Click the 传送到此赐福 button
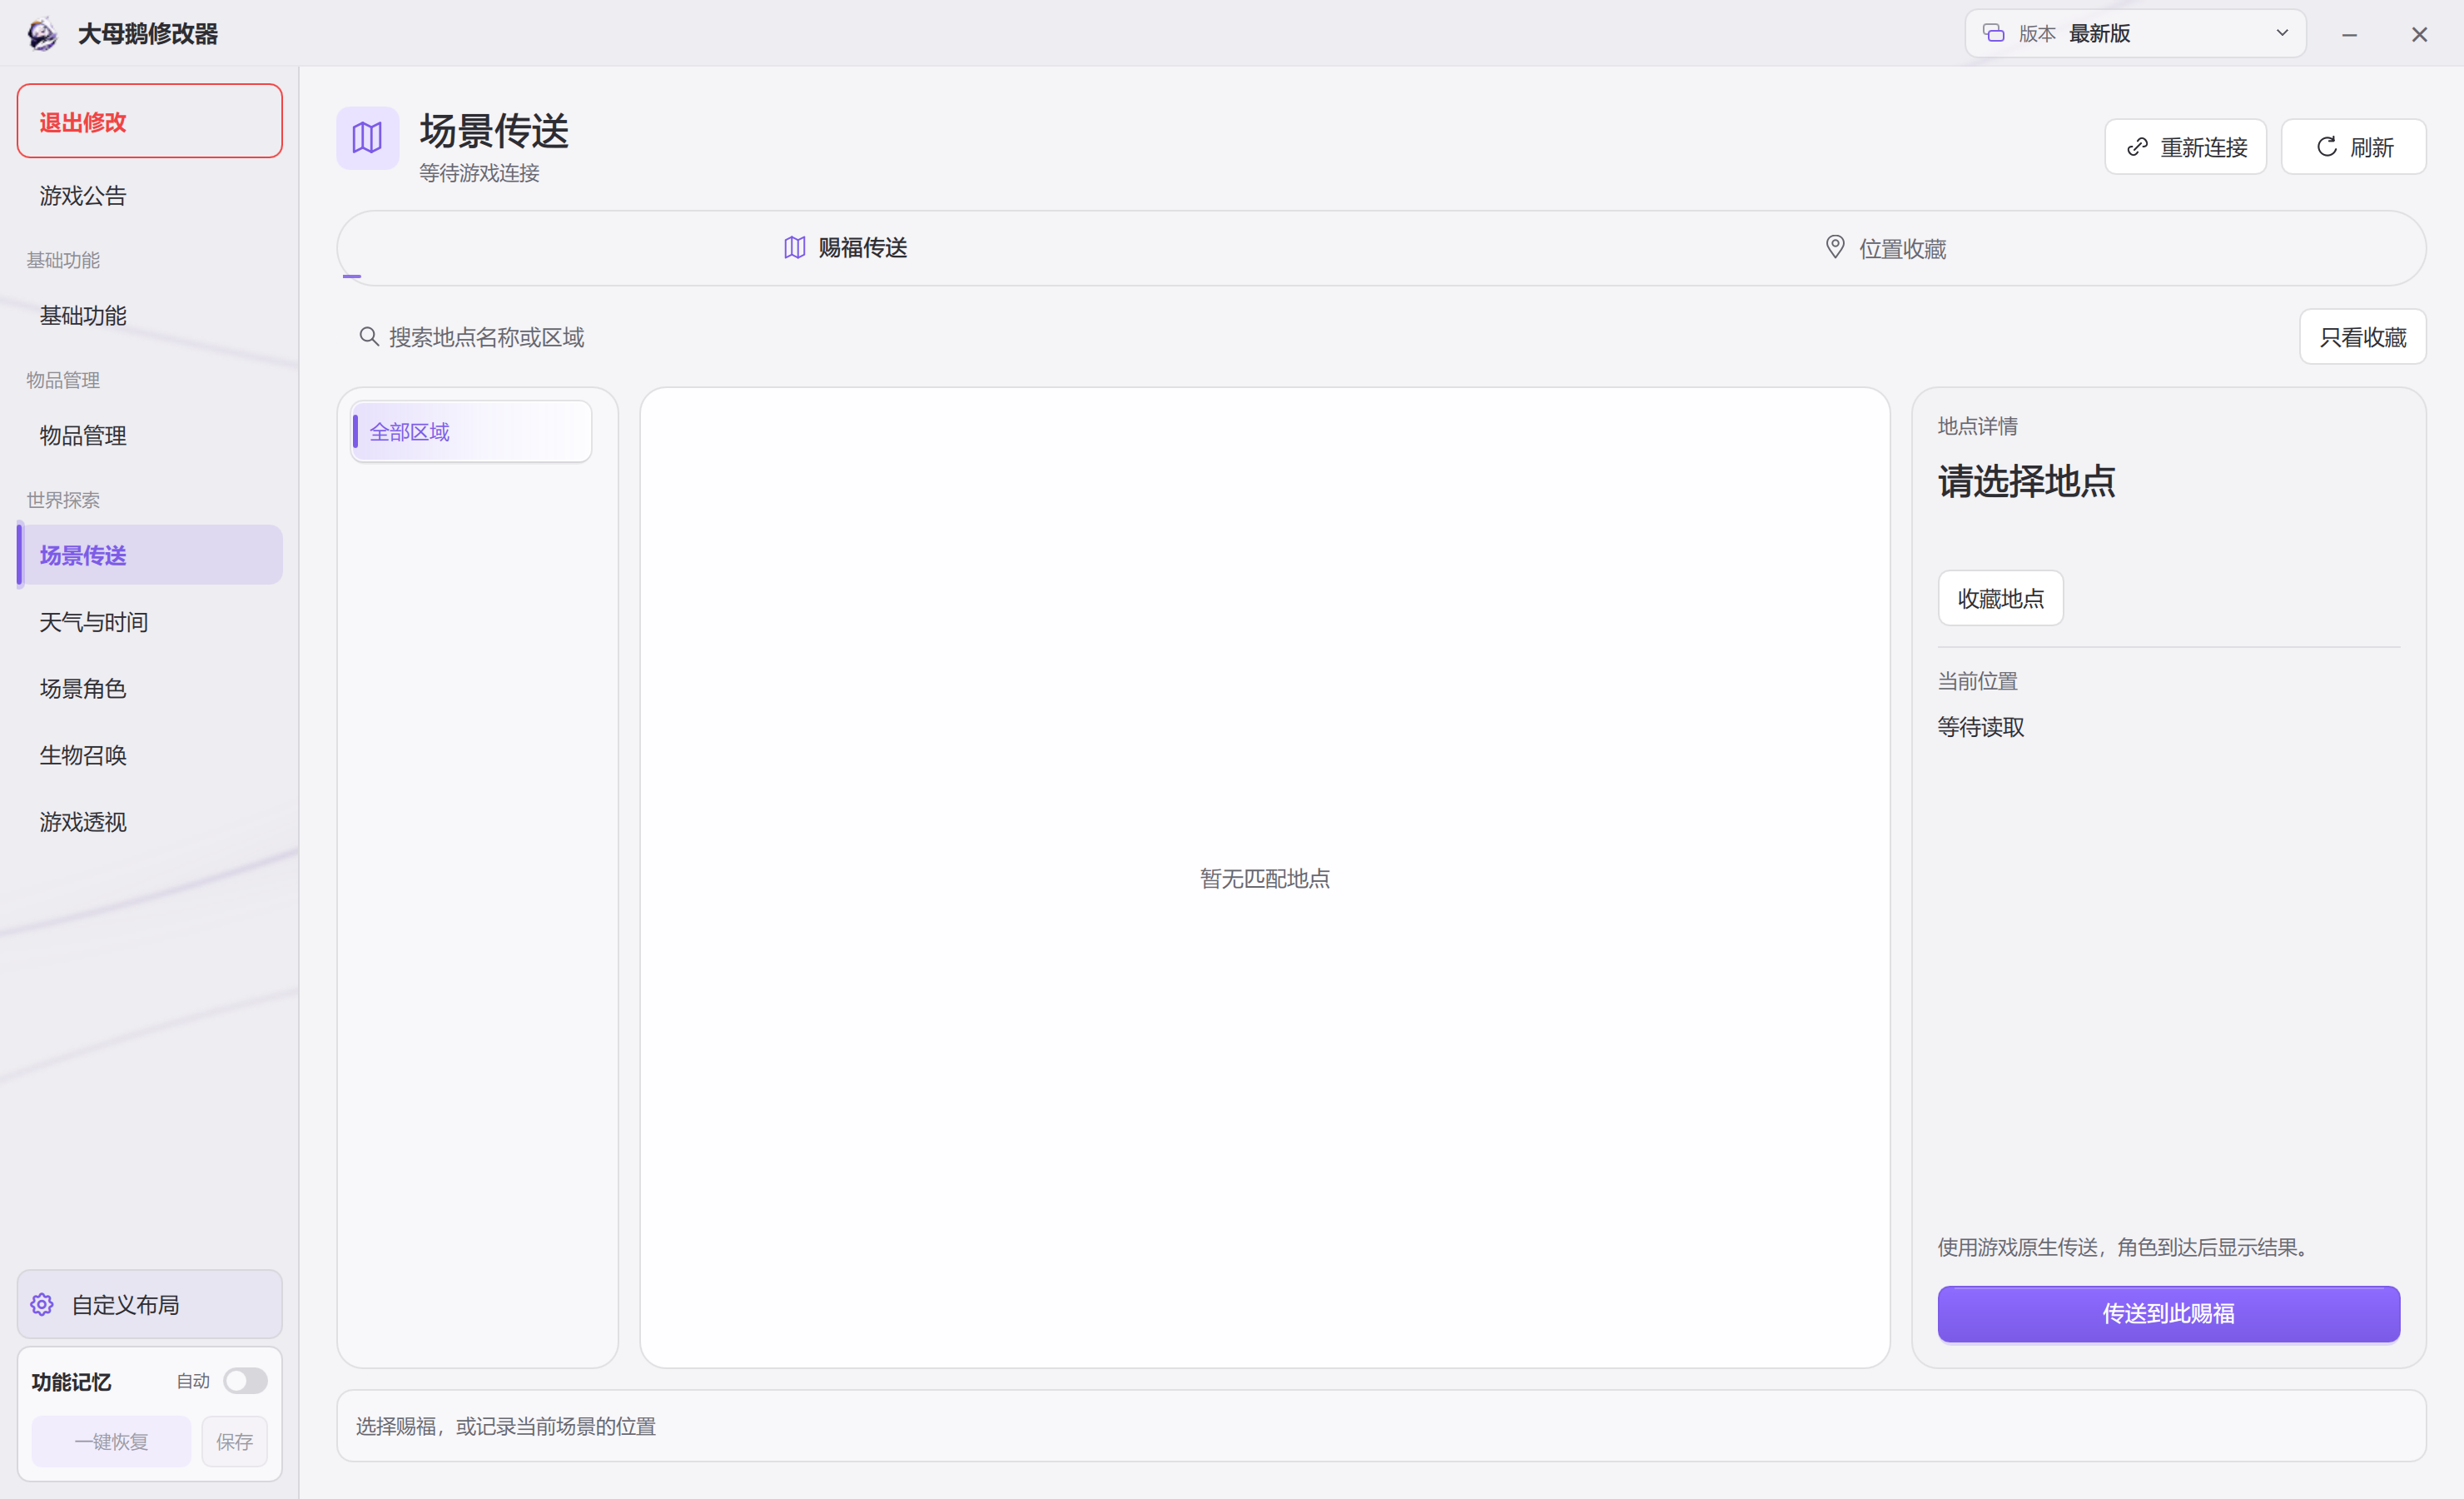This screenshot has height=1499, width=2464. click(2168, 1314)
